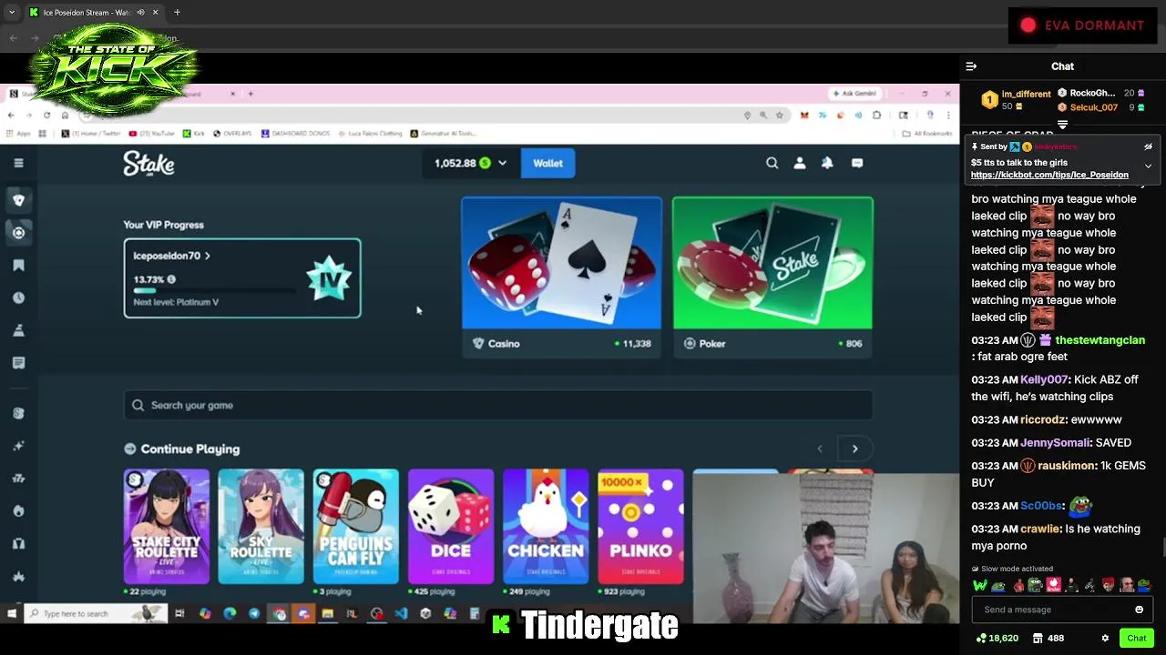Open the sidebar favourites bookmark icon
Image resolution: width=1166 pixels, height=655 pixels.
click(x=18, y=266)
